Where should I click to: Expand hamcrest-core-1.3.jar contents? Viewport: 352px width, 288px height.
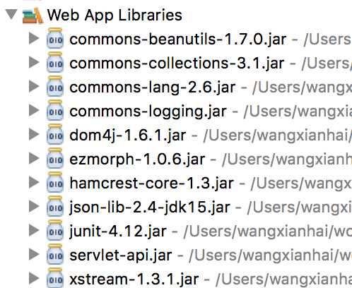[34, 182]
